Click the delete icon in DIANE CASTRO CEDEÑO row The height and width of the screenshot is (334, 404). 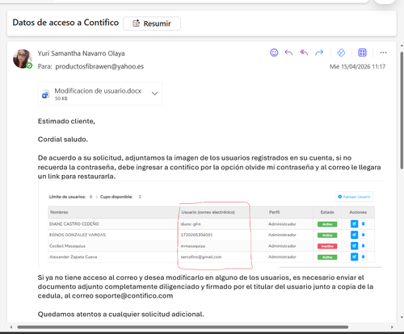363,223
